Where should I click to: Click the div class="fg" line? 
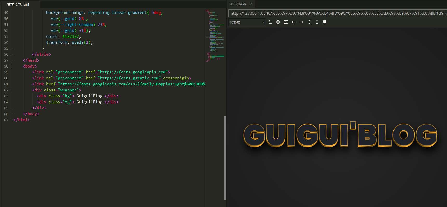pos(78,102)
